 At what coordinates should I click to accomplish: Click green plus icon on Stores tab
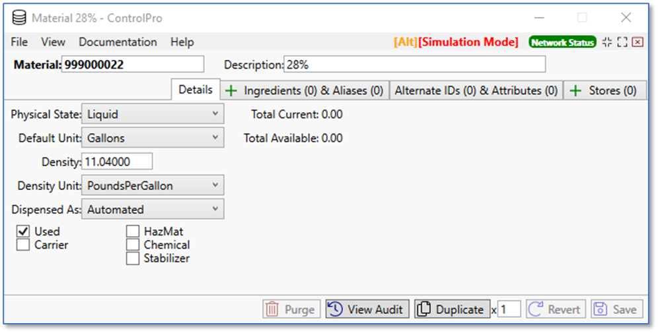[x=575, y=91]
